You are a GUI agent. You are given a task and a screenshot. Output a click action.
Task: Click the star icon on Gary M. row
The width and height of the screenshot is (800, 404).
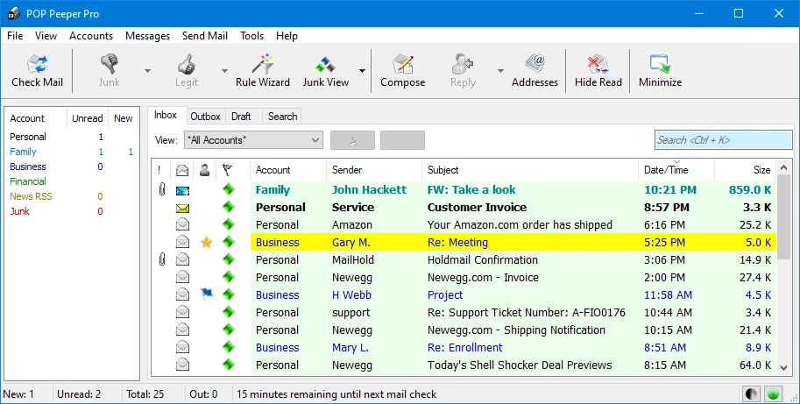click(x=206, y=242)
